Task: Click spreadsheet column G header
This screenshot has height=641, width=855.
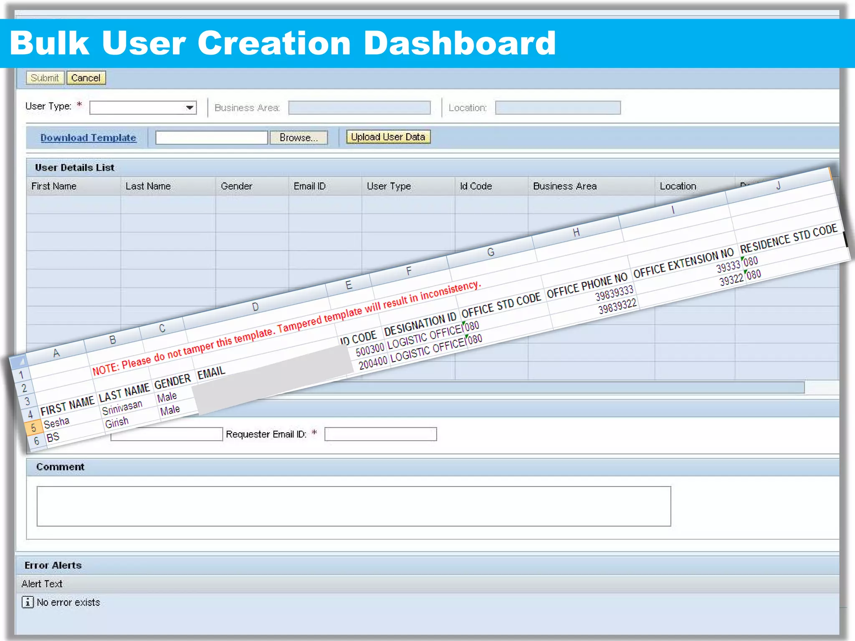Action: (x=491, y=252)
